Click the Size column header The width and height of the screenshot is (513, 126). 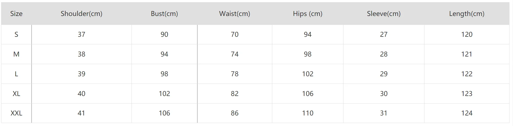pyautogui.click(x=16, y=14)
